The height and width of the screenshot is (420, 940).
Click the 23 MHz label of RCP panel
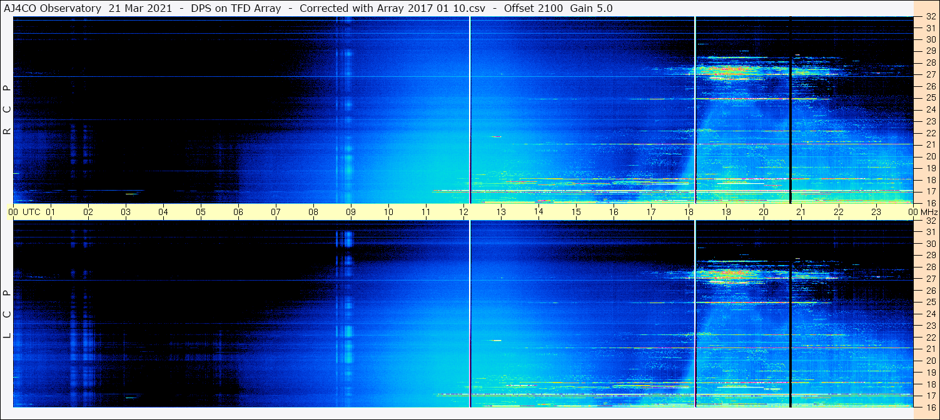[x=930, y=121]
